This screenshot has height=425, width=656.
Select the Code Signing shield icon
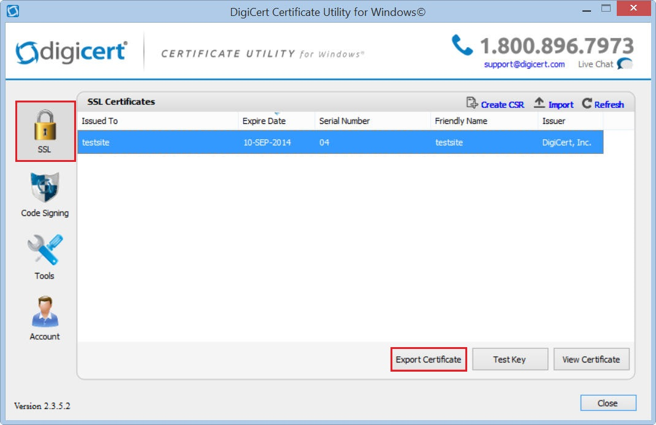click(x=45, y=189)
